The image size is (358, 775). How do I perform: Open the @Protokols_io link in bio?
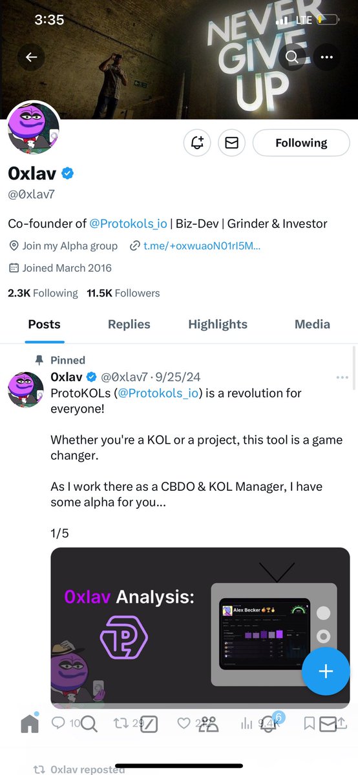point(128,223)
